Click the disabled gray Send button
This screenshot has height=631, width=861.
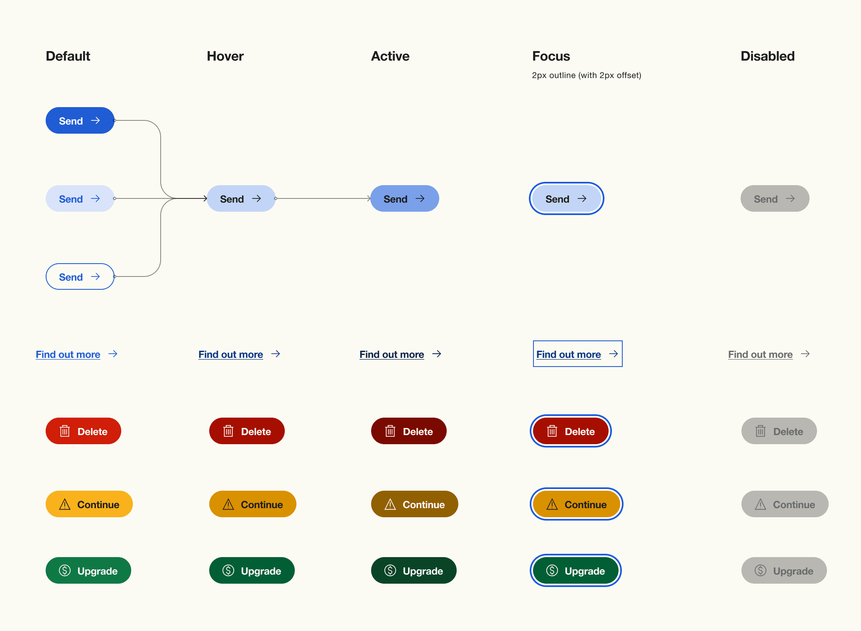coord(775,198)
